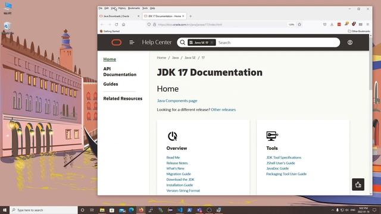This screenshot has width=381, height=214.
Task: Open a new browser tab
Action: point(190,16)
